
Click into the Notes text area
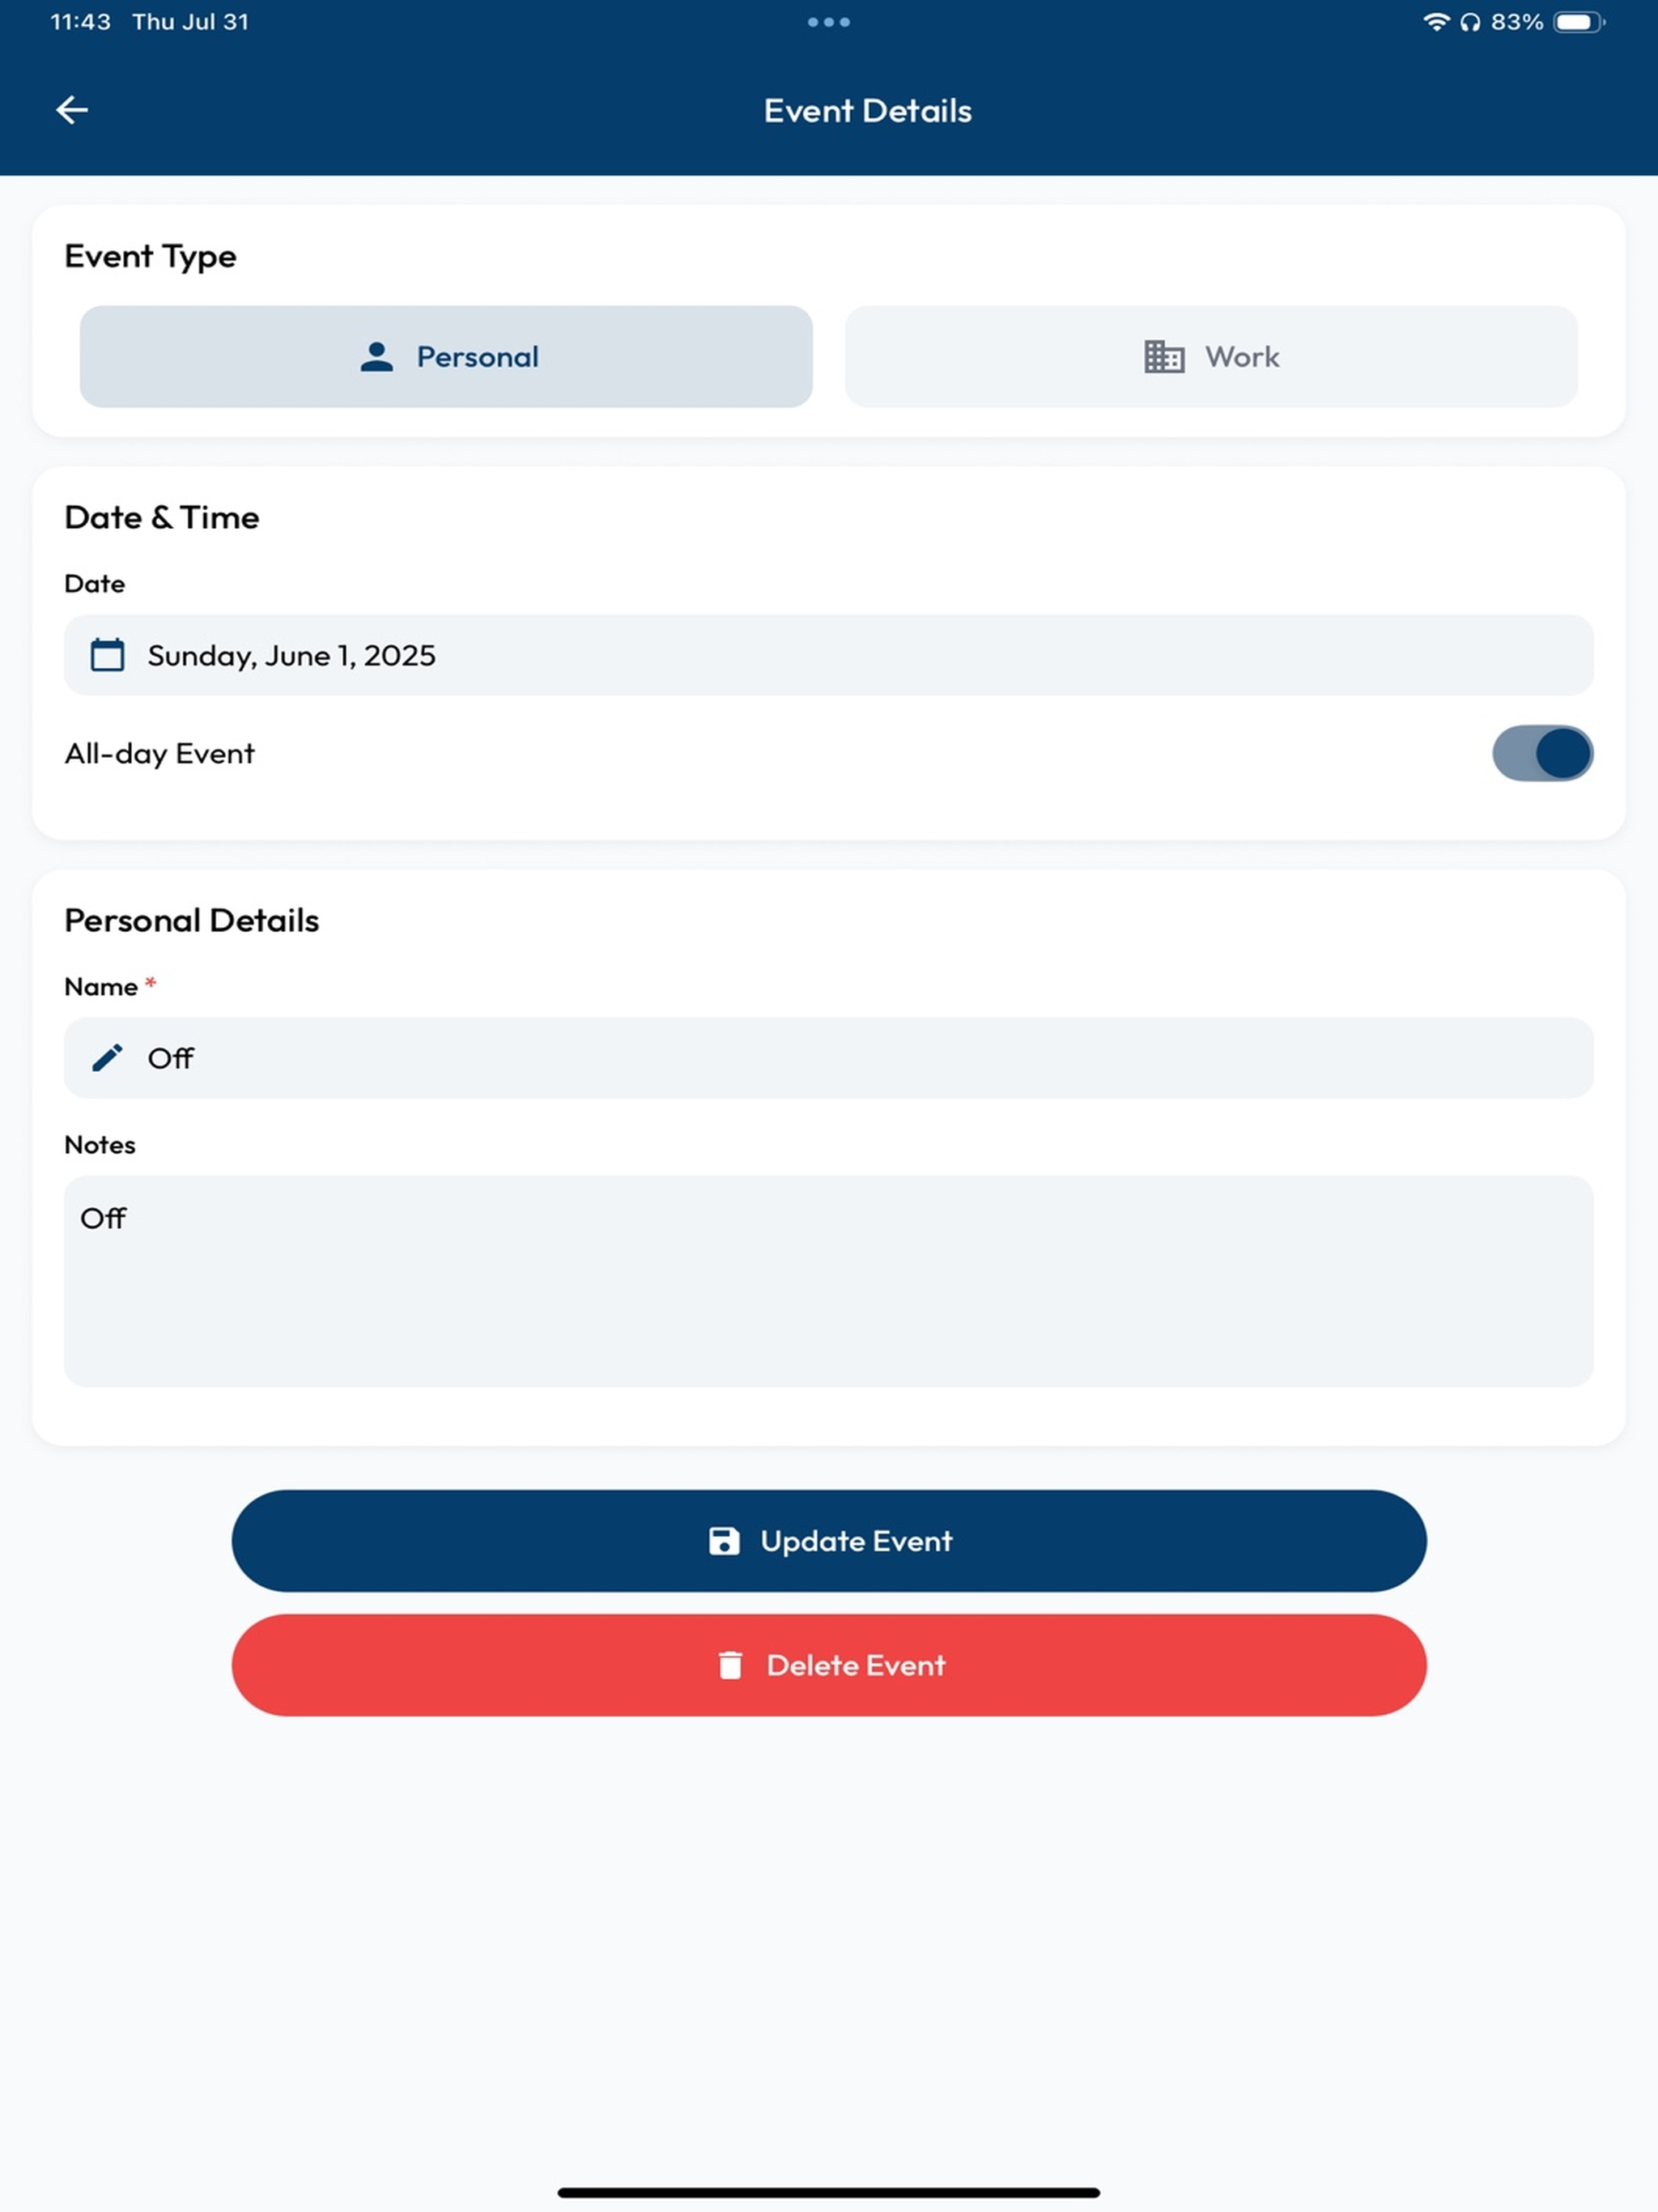pos(829,1281)
